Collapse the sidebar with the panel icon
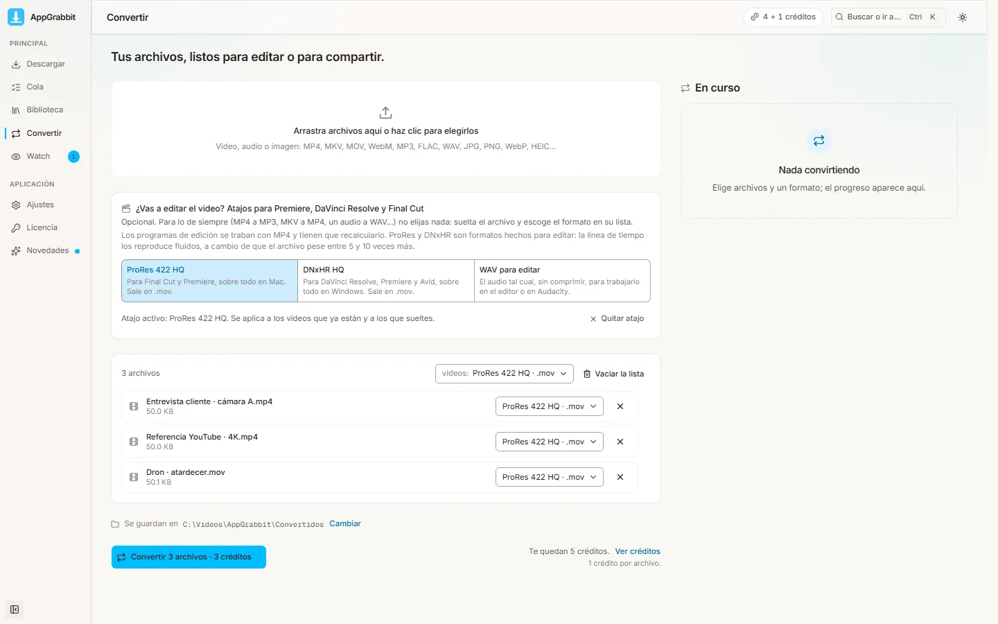The height and width of the screenshot is (624, 998). [x=15, y=609]
